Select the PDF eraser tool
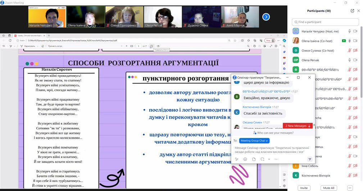Screen dimensions: 363x191 [42, 46]
